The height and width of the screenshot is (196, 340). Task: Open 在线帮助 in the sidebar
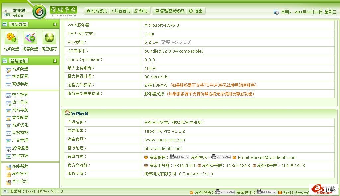[x=20, y=166]
